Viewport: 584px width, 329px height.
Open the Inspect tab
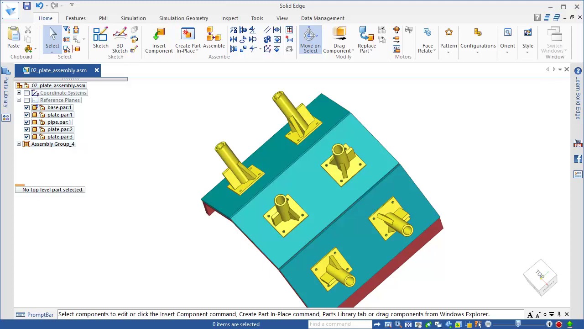[229, 18]
